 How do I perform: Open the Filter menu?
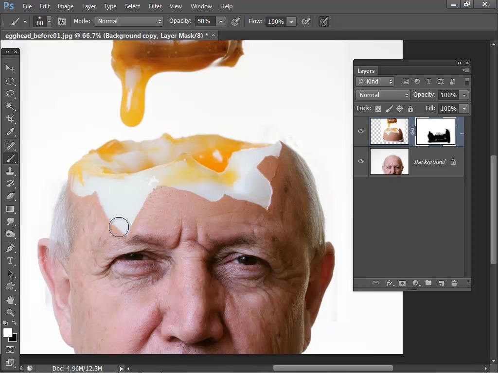[x=155, y=6]
